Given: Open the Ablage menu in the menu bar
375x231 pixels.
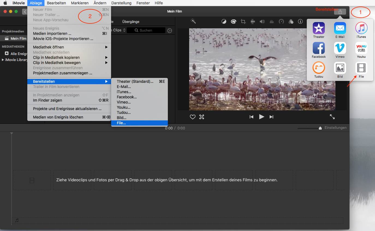Looking at the screenshot, I should coord(36,3).
